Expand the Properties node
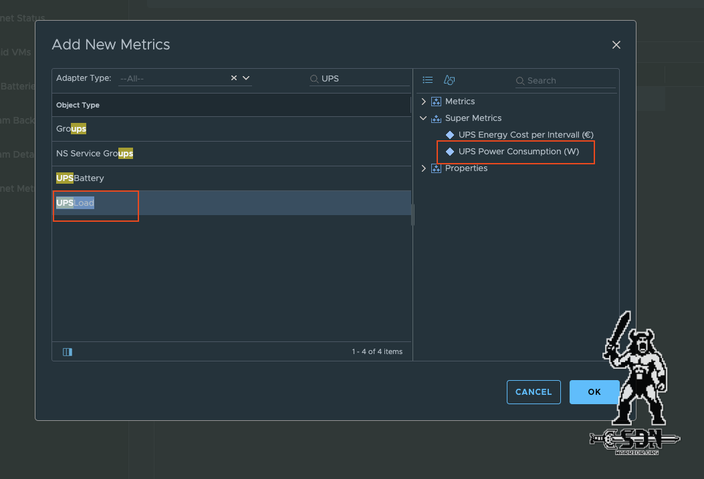704x479 pixels. [x=423, y=168]
